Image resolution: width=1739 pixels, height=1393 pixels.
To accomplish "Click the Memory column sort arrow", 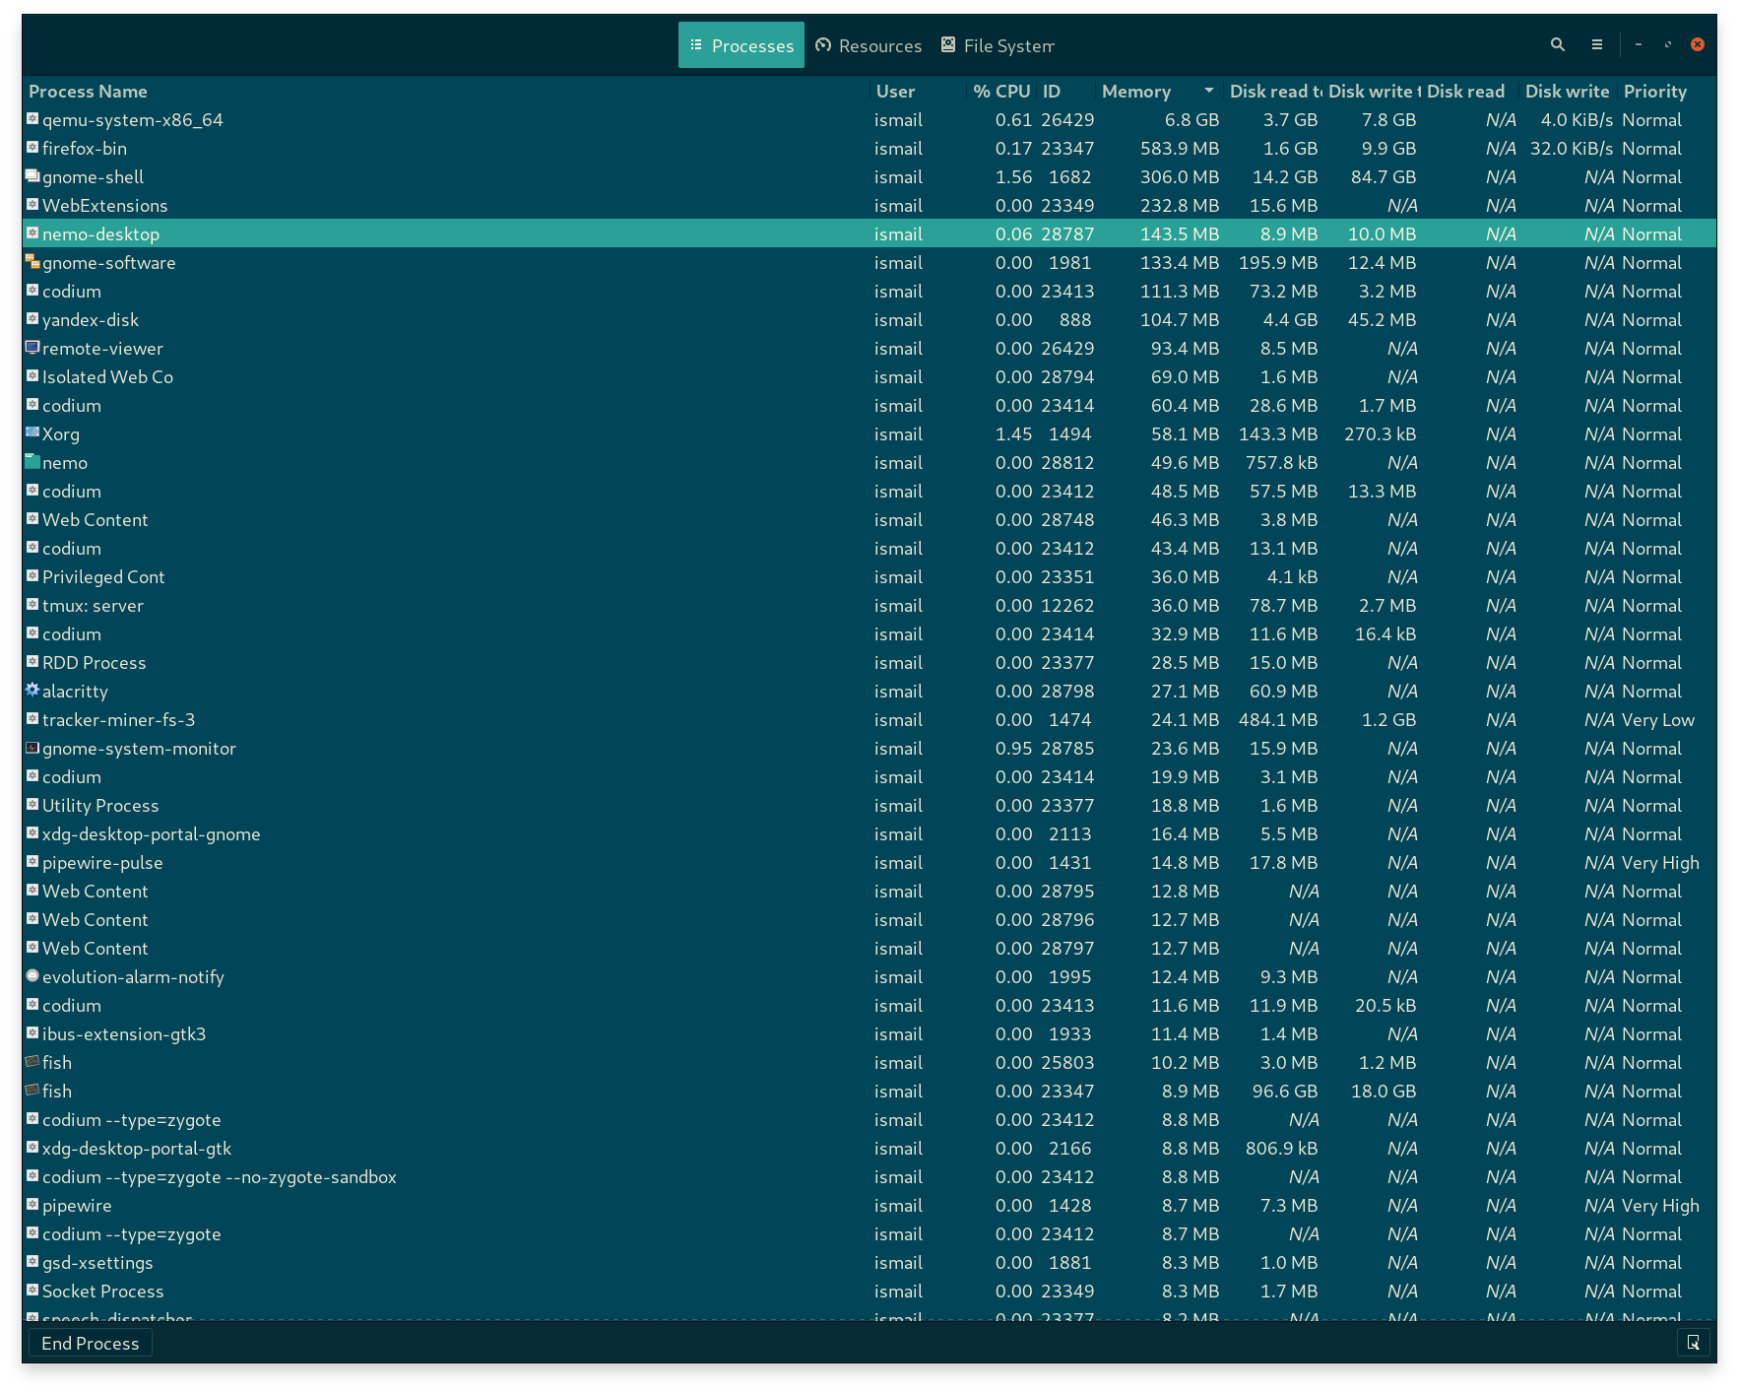I will [x=1208, y=91].
